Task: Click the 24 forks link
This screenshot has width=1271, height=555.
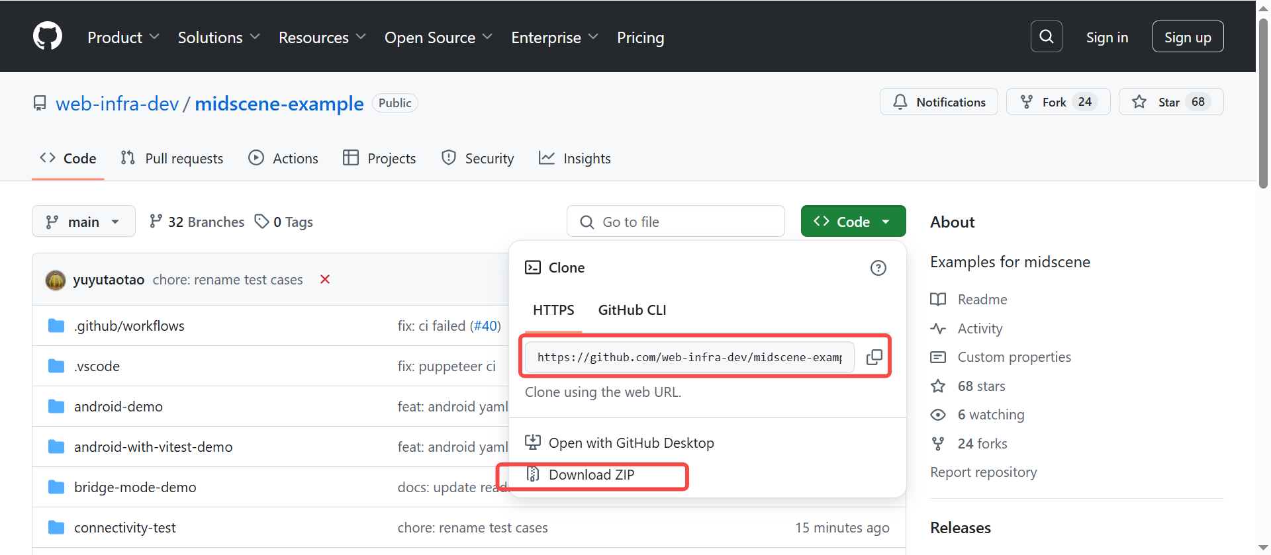Action: pos(982,443)
